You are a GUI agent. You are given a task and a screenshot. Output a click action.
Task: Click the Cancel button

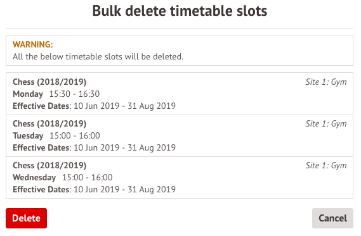click(332, 218)
